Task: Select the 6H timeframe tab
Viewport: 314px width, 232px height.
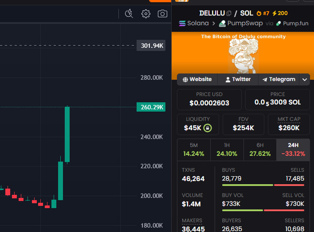Action: [260, 150]
